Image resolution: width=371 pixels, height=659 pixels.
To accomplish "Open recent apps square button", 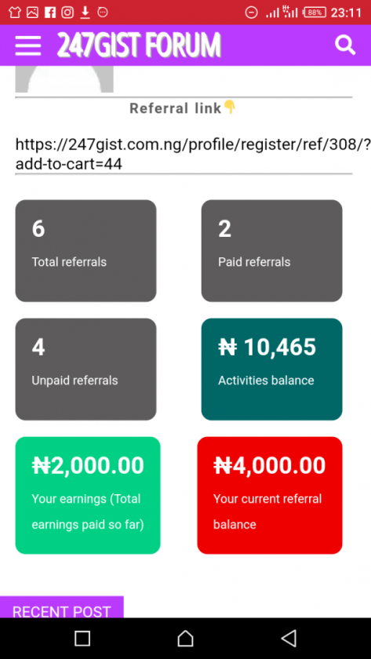I will coord(82,638).
